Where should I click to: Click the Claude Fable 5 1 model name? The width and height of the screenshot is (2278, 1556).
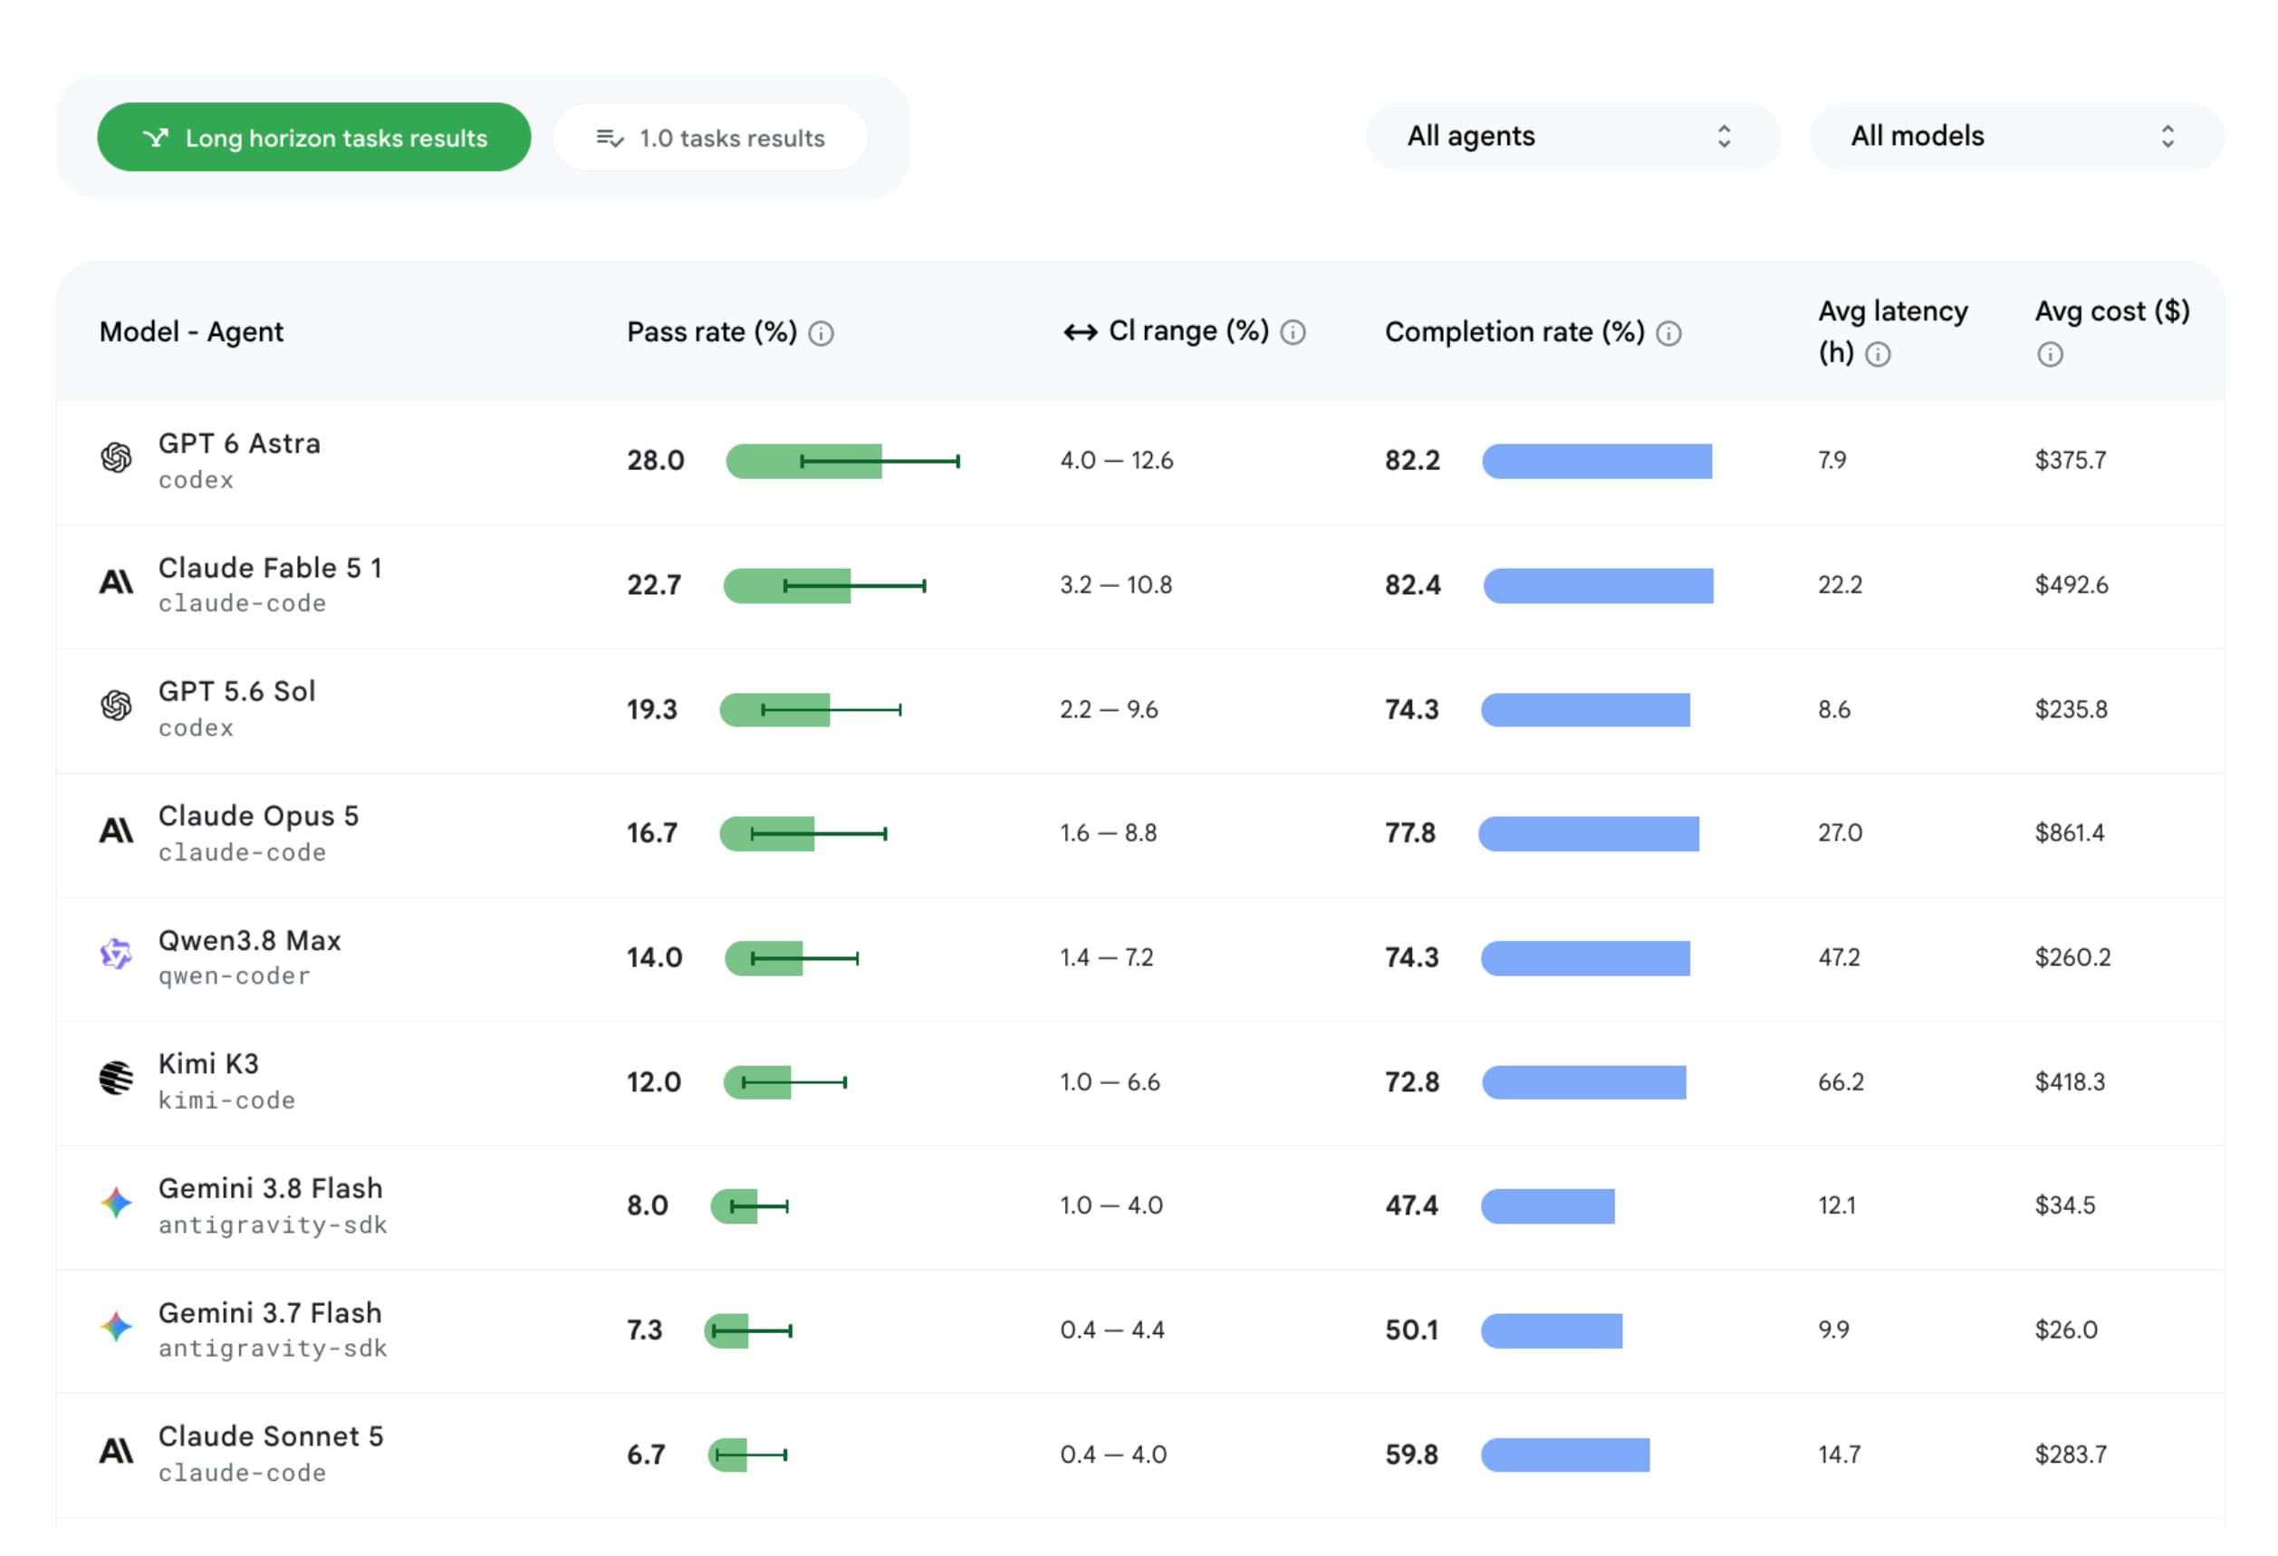click(271, 568)
